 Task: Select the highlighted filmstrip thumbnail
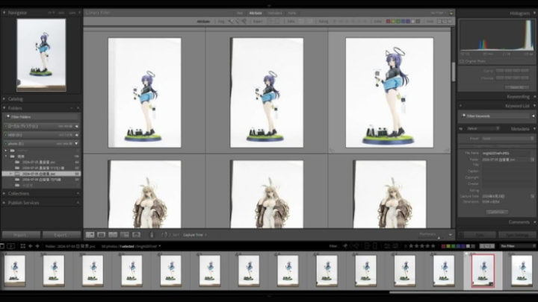[x=483, y=271]
